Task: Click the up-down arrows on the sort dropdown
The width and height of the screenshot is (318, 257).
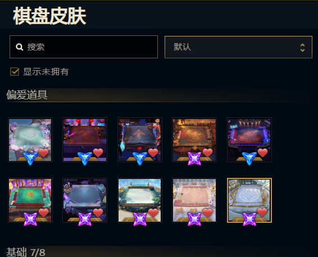Action: [x=302, y=48]
